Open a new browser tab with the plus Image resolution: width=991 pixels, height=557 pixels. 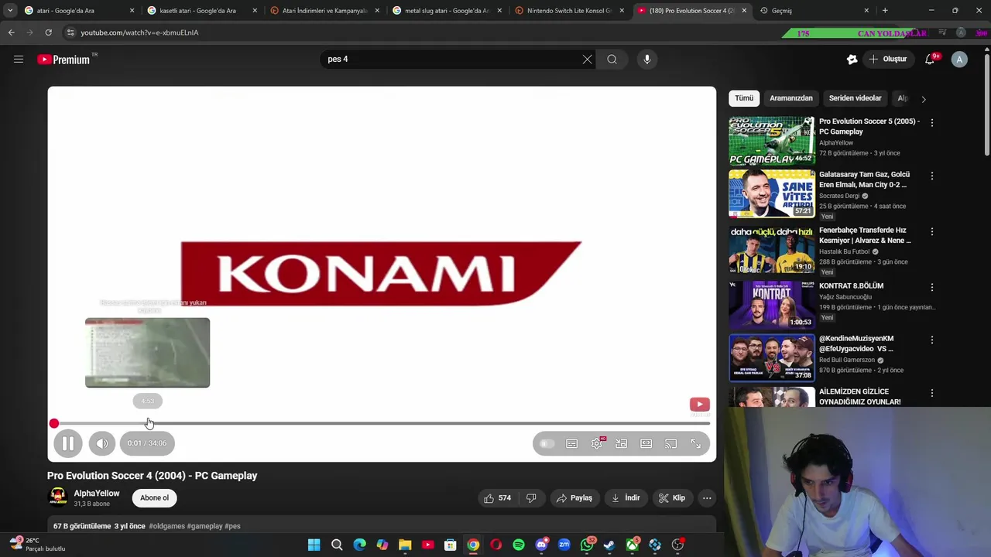click(885, 11)
